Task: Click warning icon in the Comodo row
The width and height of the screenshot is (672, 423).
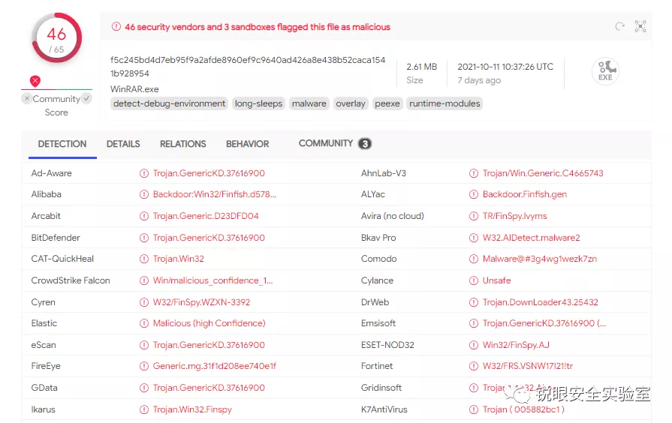Action: coord(474,259)
